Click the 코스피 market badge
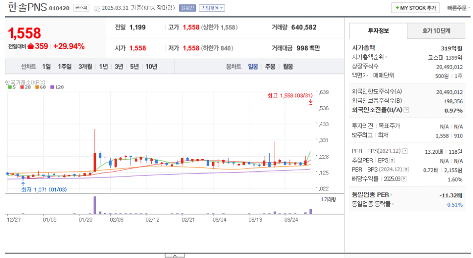473x258 pixels. click(81, 8)
